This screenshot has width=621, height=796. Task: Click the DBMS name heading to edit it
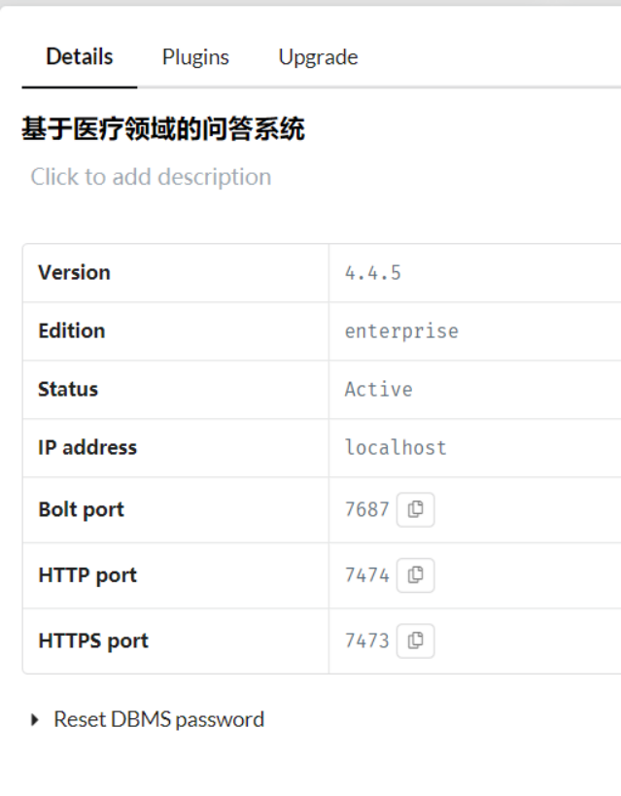[163, 129]
